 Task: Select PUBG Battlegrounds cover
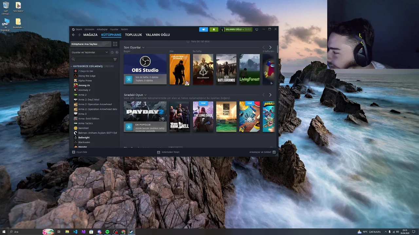click(226, 70)
